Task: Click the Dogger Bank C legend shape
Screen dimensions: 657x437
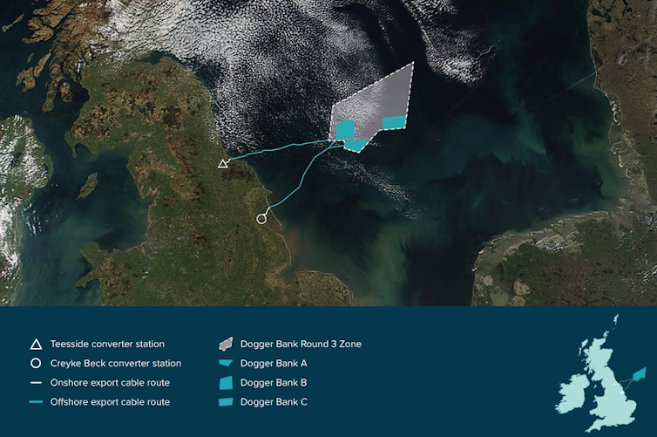Action: (x=227, y=402)
